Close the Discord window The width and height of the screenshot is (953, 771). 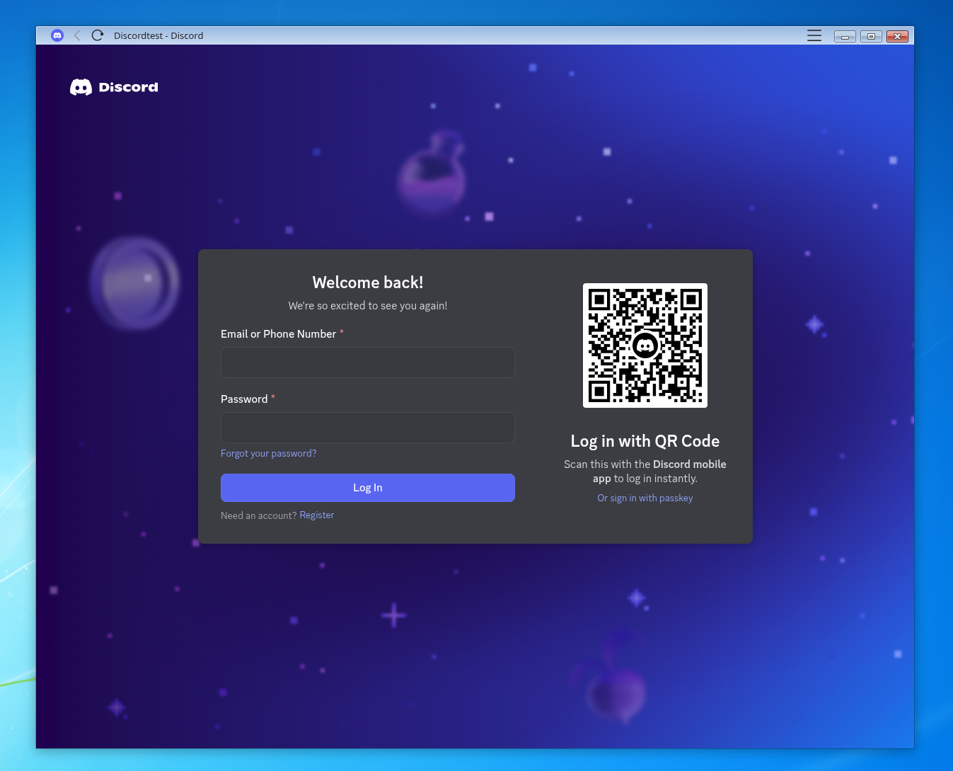point(897,36)
